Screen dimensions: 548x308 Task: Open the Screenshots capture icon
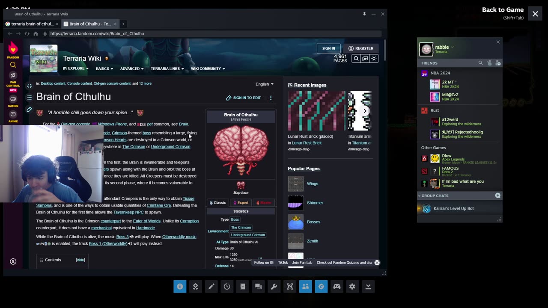(x=290, y=287)
